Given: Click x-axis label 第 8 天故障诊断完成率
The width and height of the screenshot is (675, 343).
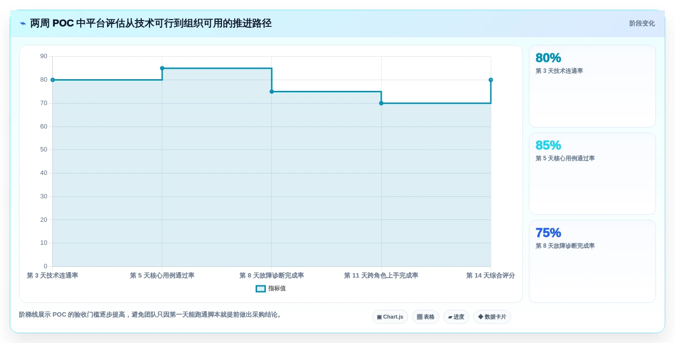Looking at the screenshot, I should (272, 276).
